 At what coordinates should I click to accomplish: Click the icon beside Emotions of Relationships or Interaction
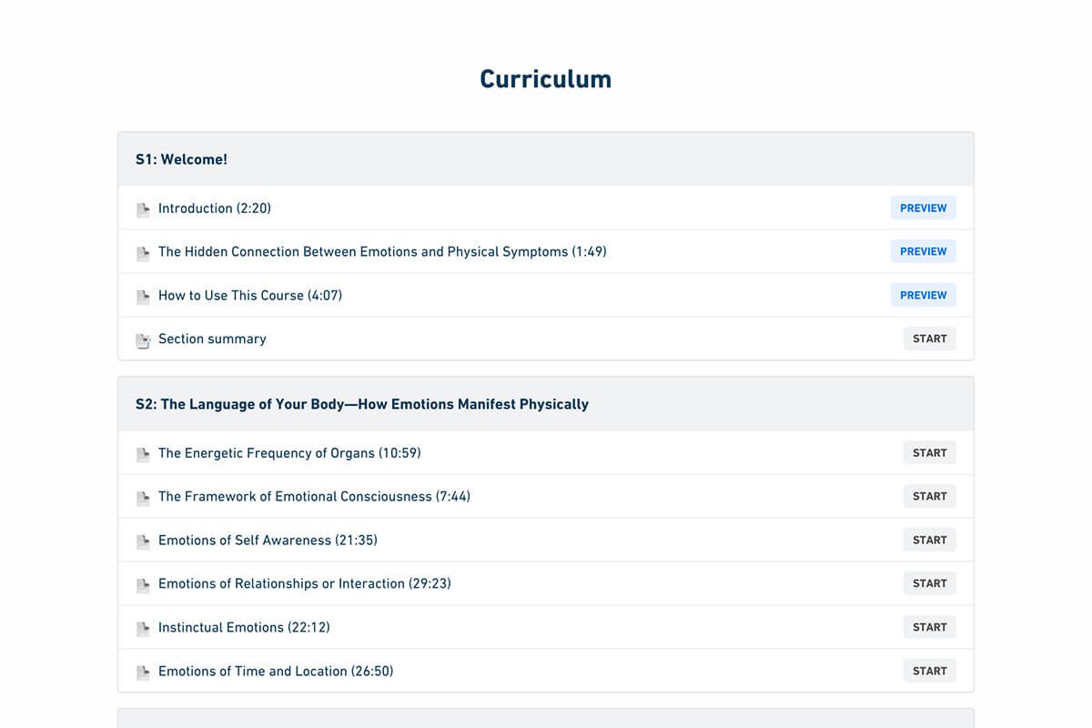[x=143, y=586]
